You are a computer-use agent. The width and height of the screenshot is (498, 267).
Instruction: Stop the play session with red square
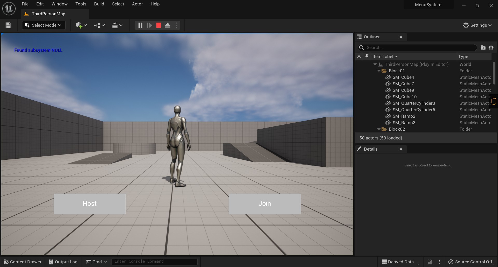(x=158, y=25)
